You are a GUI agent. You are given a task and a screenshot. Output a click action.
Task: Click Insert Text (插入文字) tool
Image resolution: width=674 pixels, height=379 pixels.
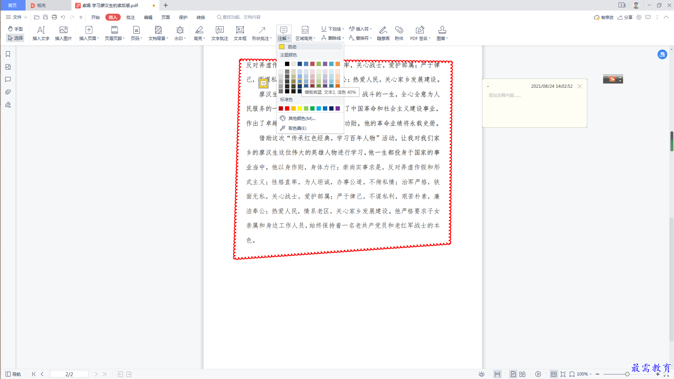pyautogui.click(x=41, y=33)
